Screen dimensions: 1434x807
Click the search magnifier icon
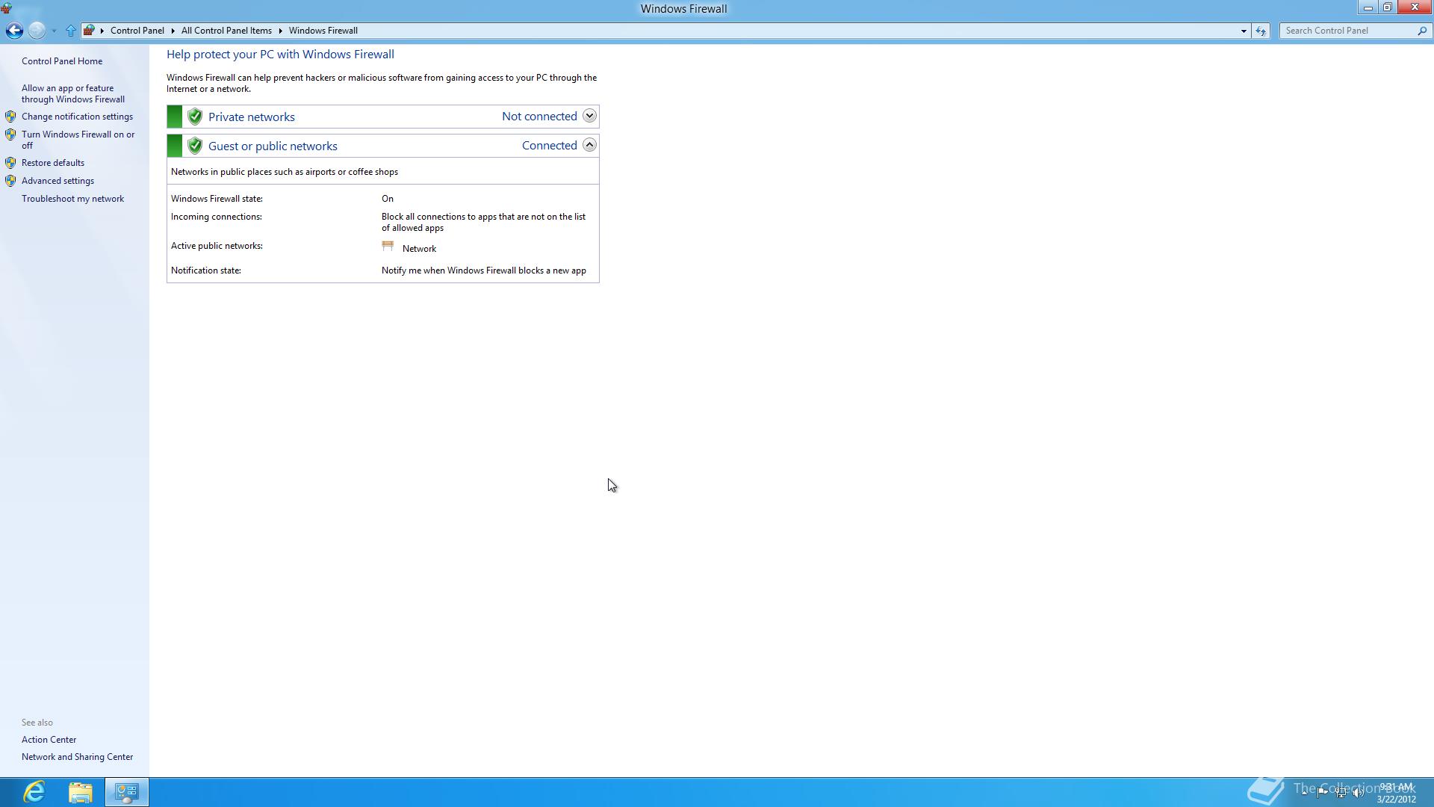pyautogui.click(x=1421, y=31)
